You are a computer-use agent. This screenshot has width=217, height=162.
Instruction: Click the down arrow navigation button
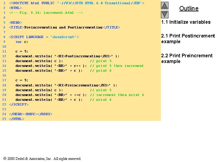(165, 14)
